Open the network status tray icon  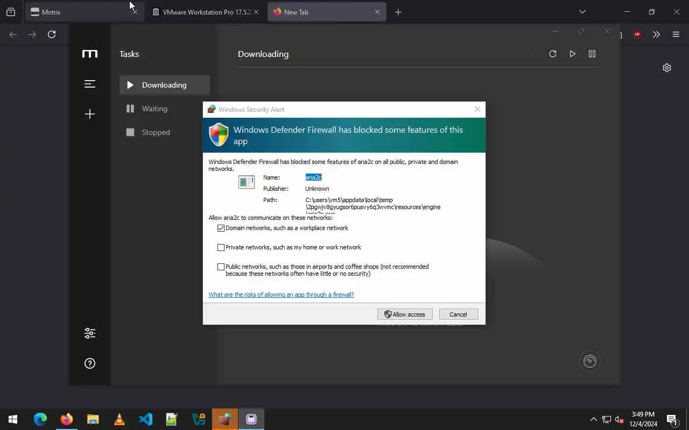tap(607, 419)
